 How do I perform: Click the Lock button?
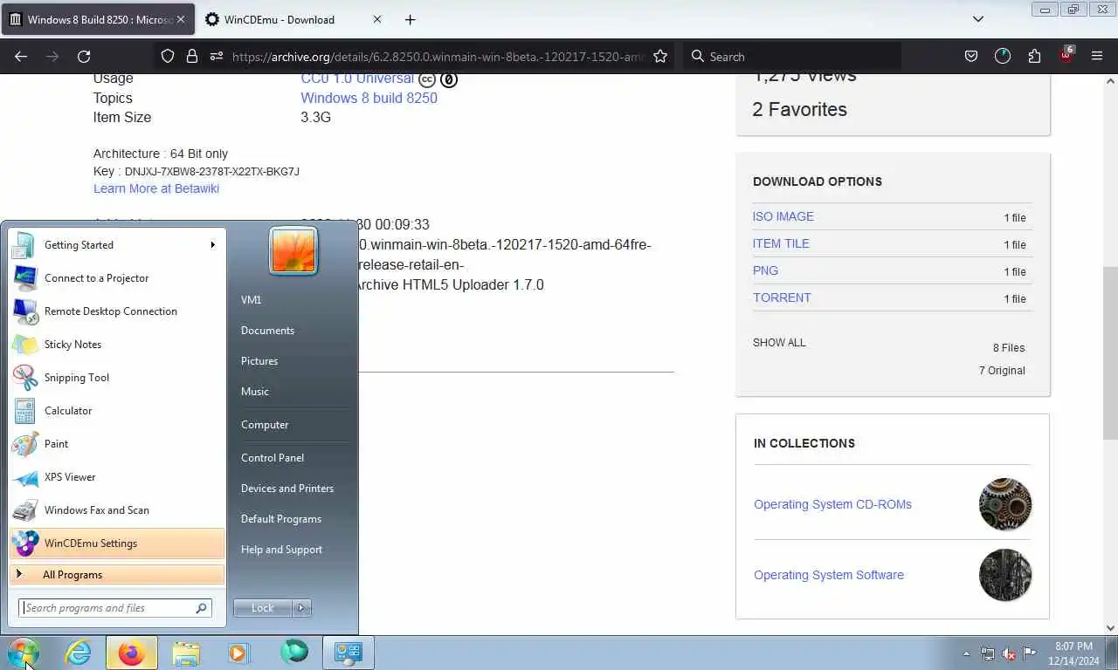(263, 608)
